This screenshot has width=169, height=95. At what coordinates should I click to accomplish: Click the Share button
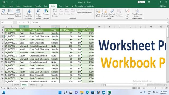163,6
